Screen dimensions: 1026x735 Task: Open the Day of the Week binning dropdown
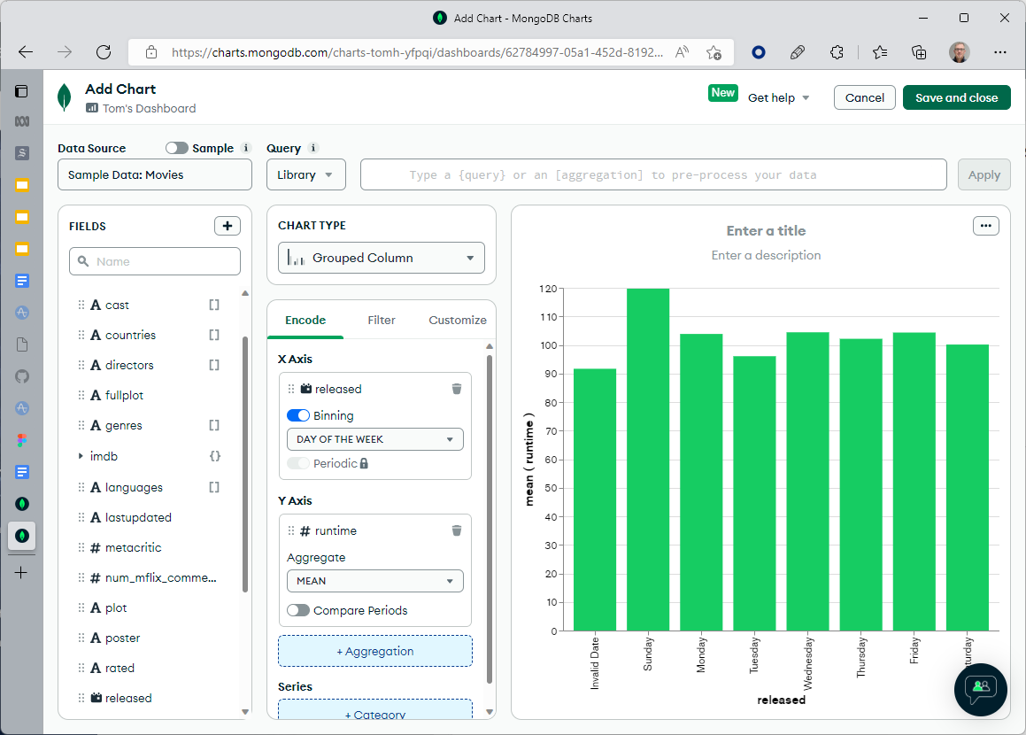tap(375, 439)
